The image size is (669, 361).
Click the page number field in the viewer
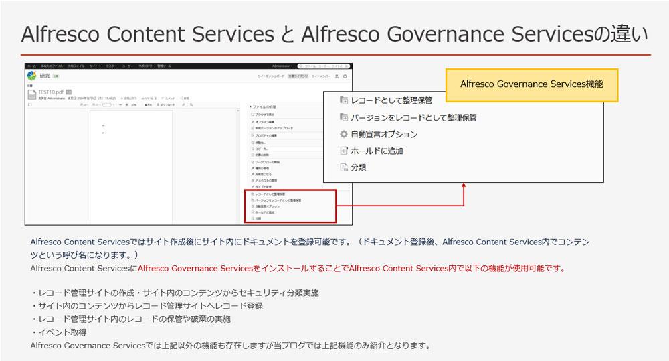(106, 104)
